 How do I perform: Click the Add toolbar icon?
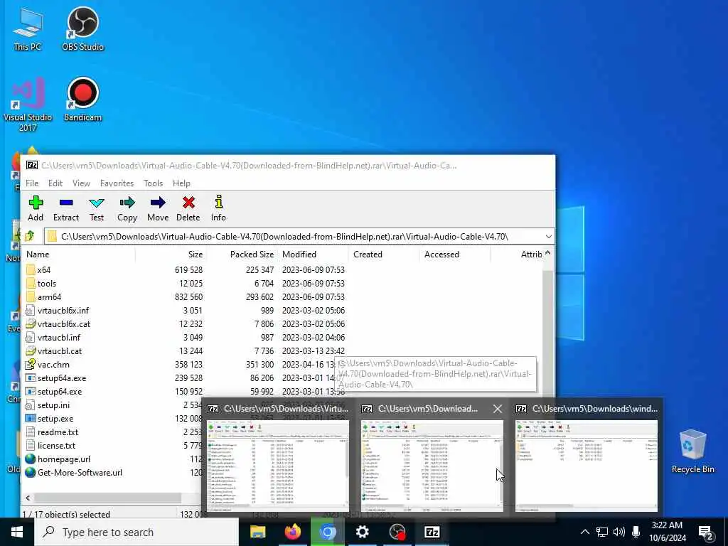tap(36, 208)
